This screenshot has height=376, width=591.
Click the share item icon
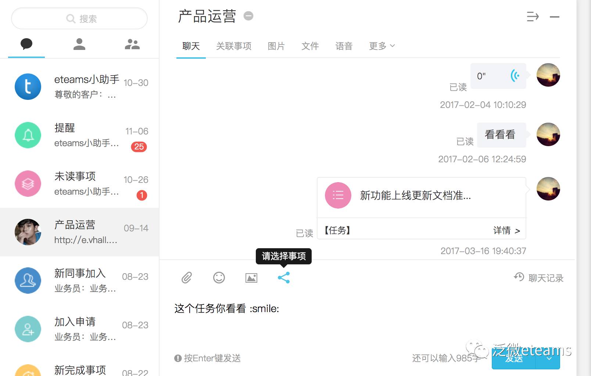[284, 278]
